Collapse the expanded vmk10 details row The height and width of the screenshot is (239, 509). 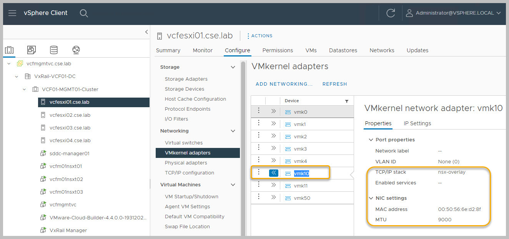273,173
